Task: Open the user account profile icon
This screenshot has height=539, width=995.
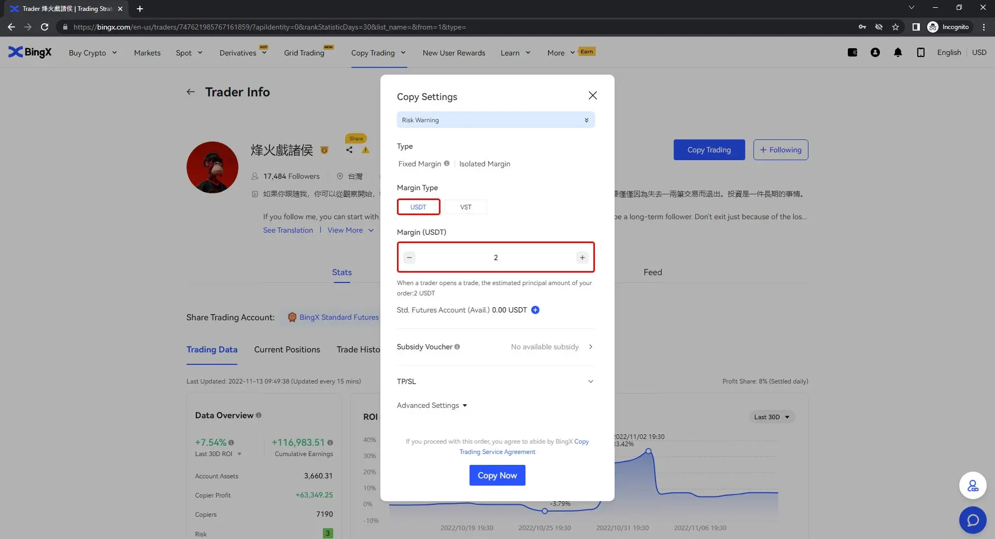Action: coord(875,52)
